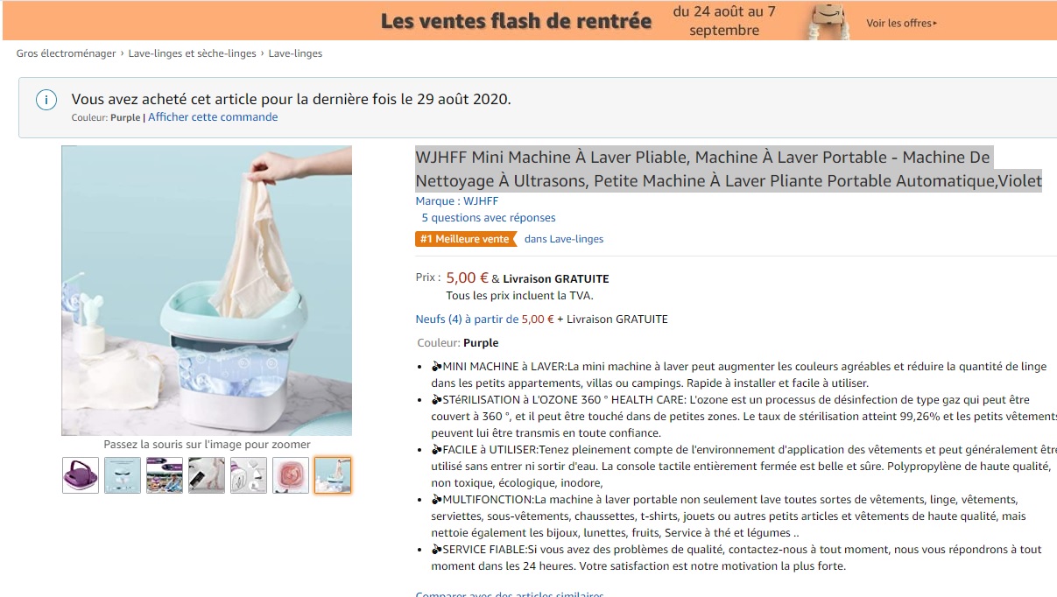
Task: Click the main product image
Action: point(207,291)
